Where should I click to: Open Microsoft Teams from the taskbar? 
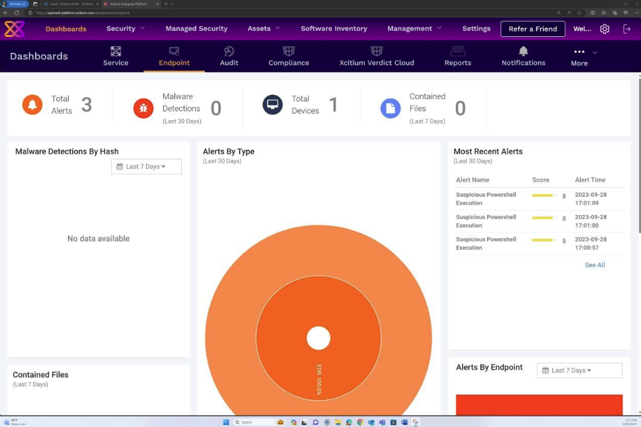coord(382,422)
